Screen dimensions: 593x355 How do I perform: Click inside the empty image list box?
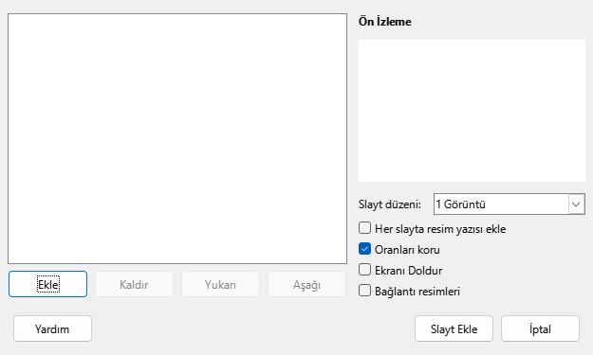pos(177,138)
